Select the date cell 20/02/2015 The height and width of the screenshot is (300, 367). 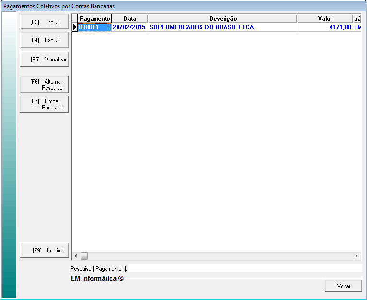pyautogui.click(x=130, y=27)
